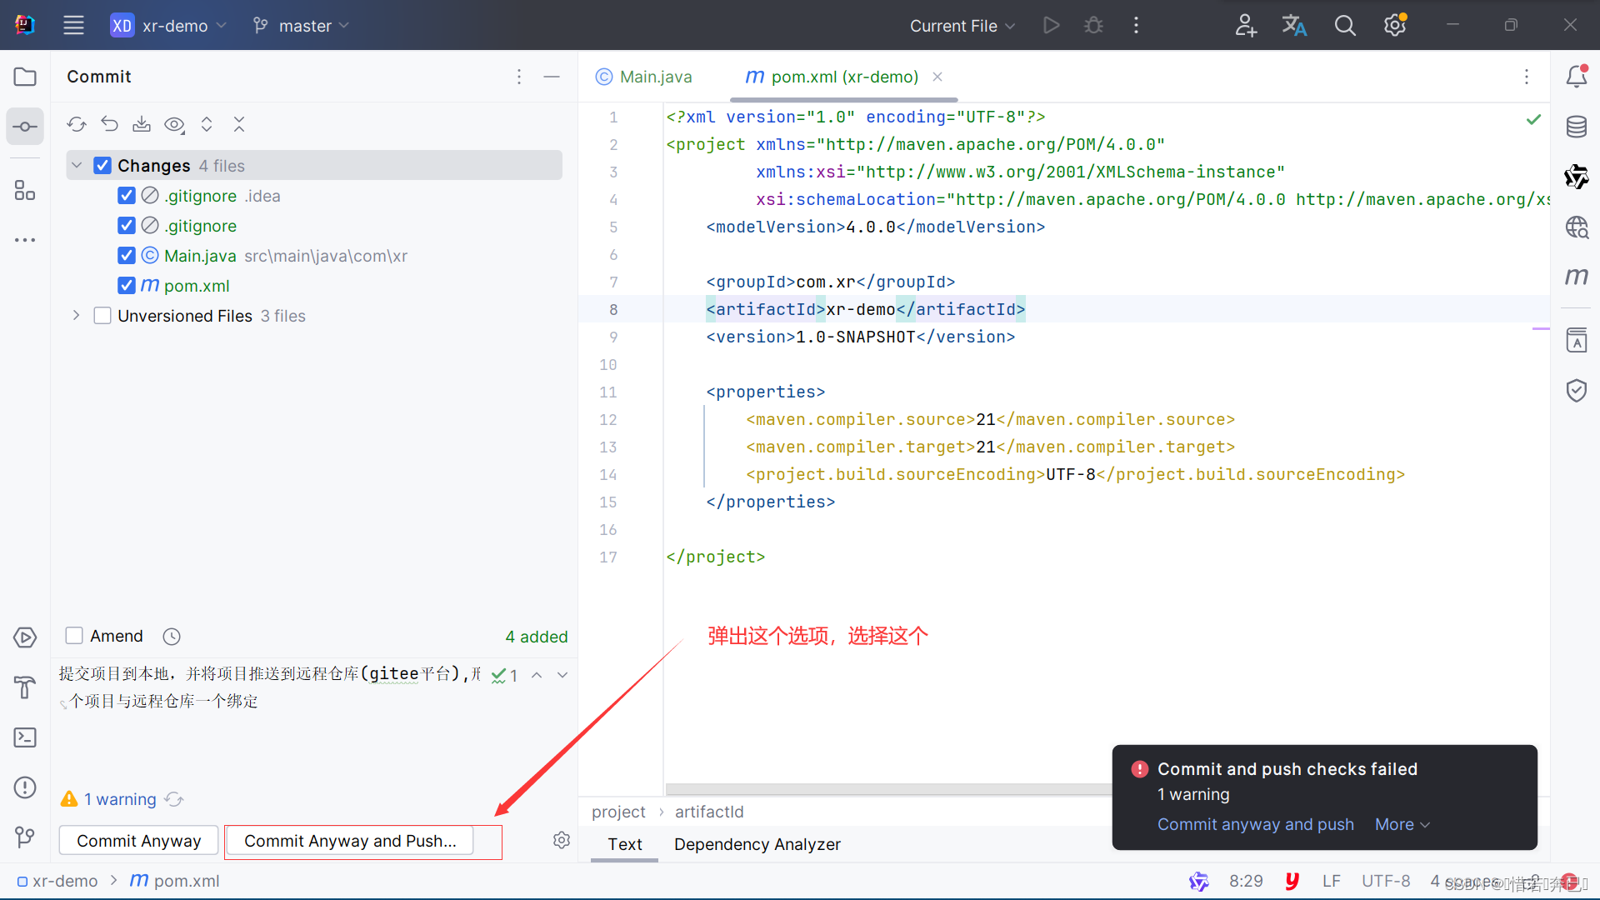Image resolution: width=1600 pixels, height=900 pixels.
Task: Switch to the Dependency Analyzer tab
Action: click(x=758, y=844)
